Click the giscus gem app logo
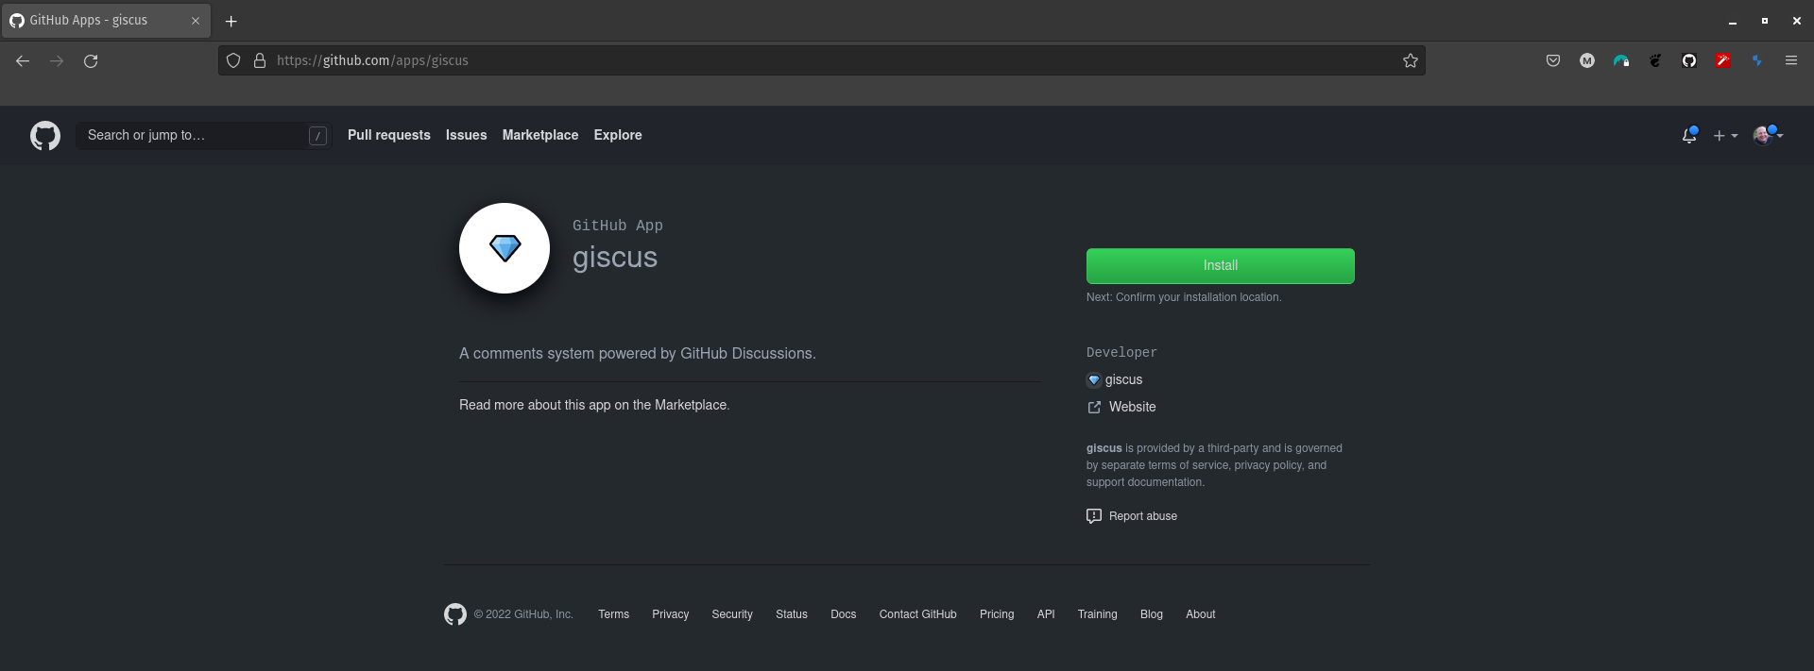The width and height of the screenshot is (1814, 671). click(x=505, y=248)
